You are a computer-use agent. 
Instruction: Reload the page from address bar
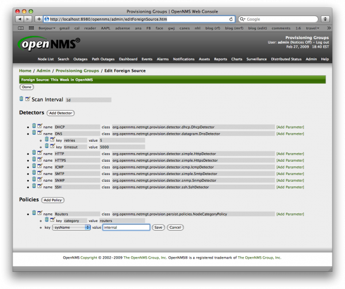click(x=231, y=19)
